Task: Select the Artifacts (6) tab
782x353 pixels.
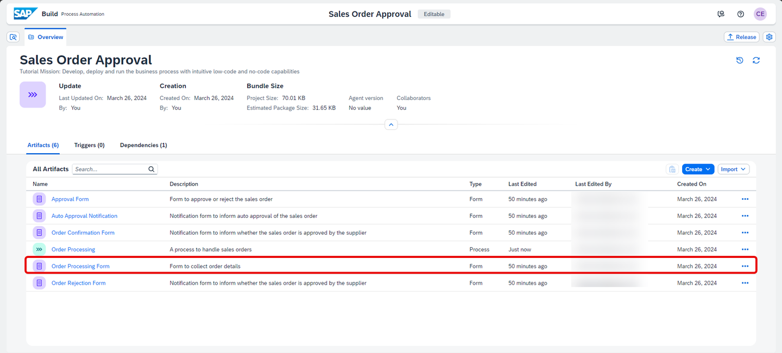Action: pos(43,146)
